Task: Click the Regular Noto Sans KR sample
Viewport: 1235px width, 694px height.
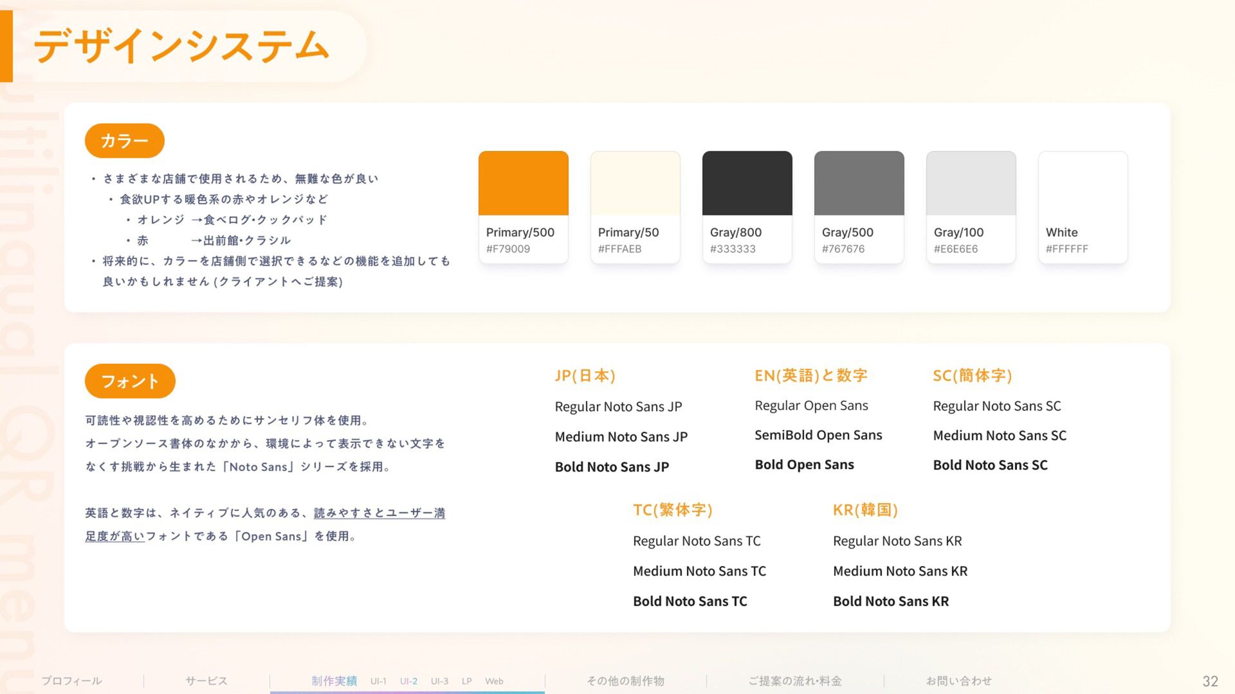Action: (897, 541)
